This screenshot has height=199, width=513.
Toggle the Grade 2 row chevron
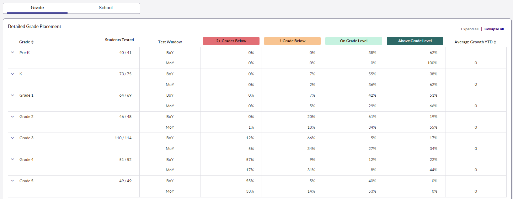12,117
